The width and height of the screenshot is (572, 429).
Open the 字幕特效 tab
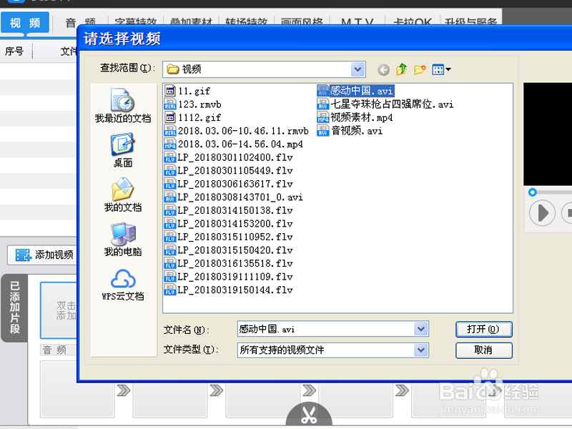pyautogui.click(x=136, y=22)
